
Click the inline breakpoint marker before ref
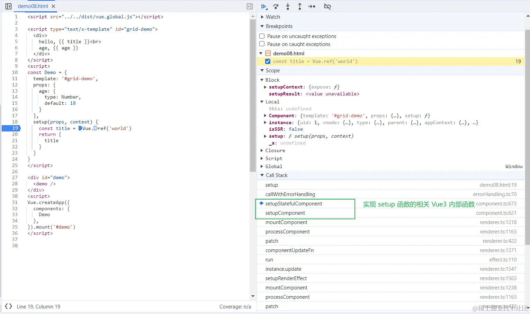pos(96,128)
